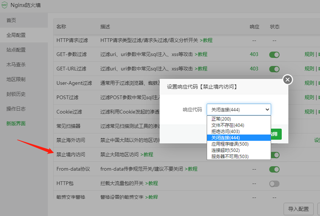Toggle the GET-参数过滤 switch
Viewport: 320px width, 216px height.
[x=274, y=55]
